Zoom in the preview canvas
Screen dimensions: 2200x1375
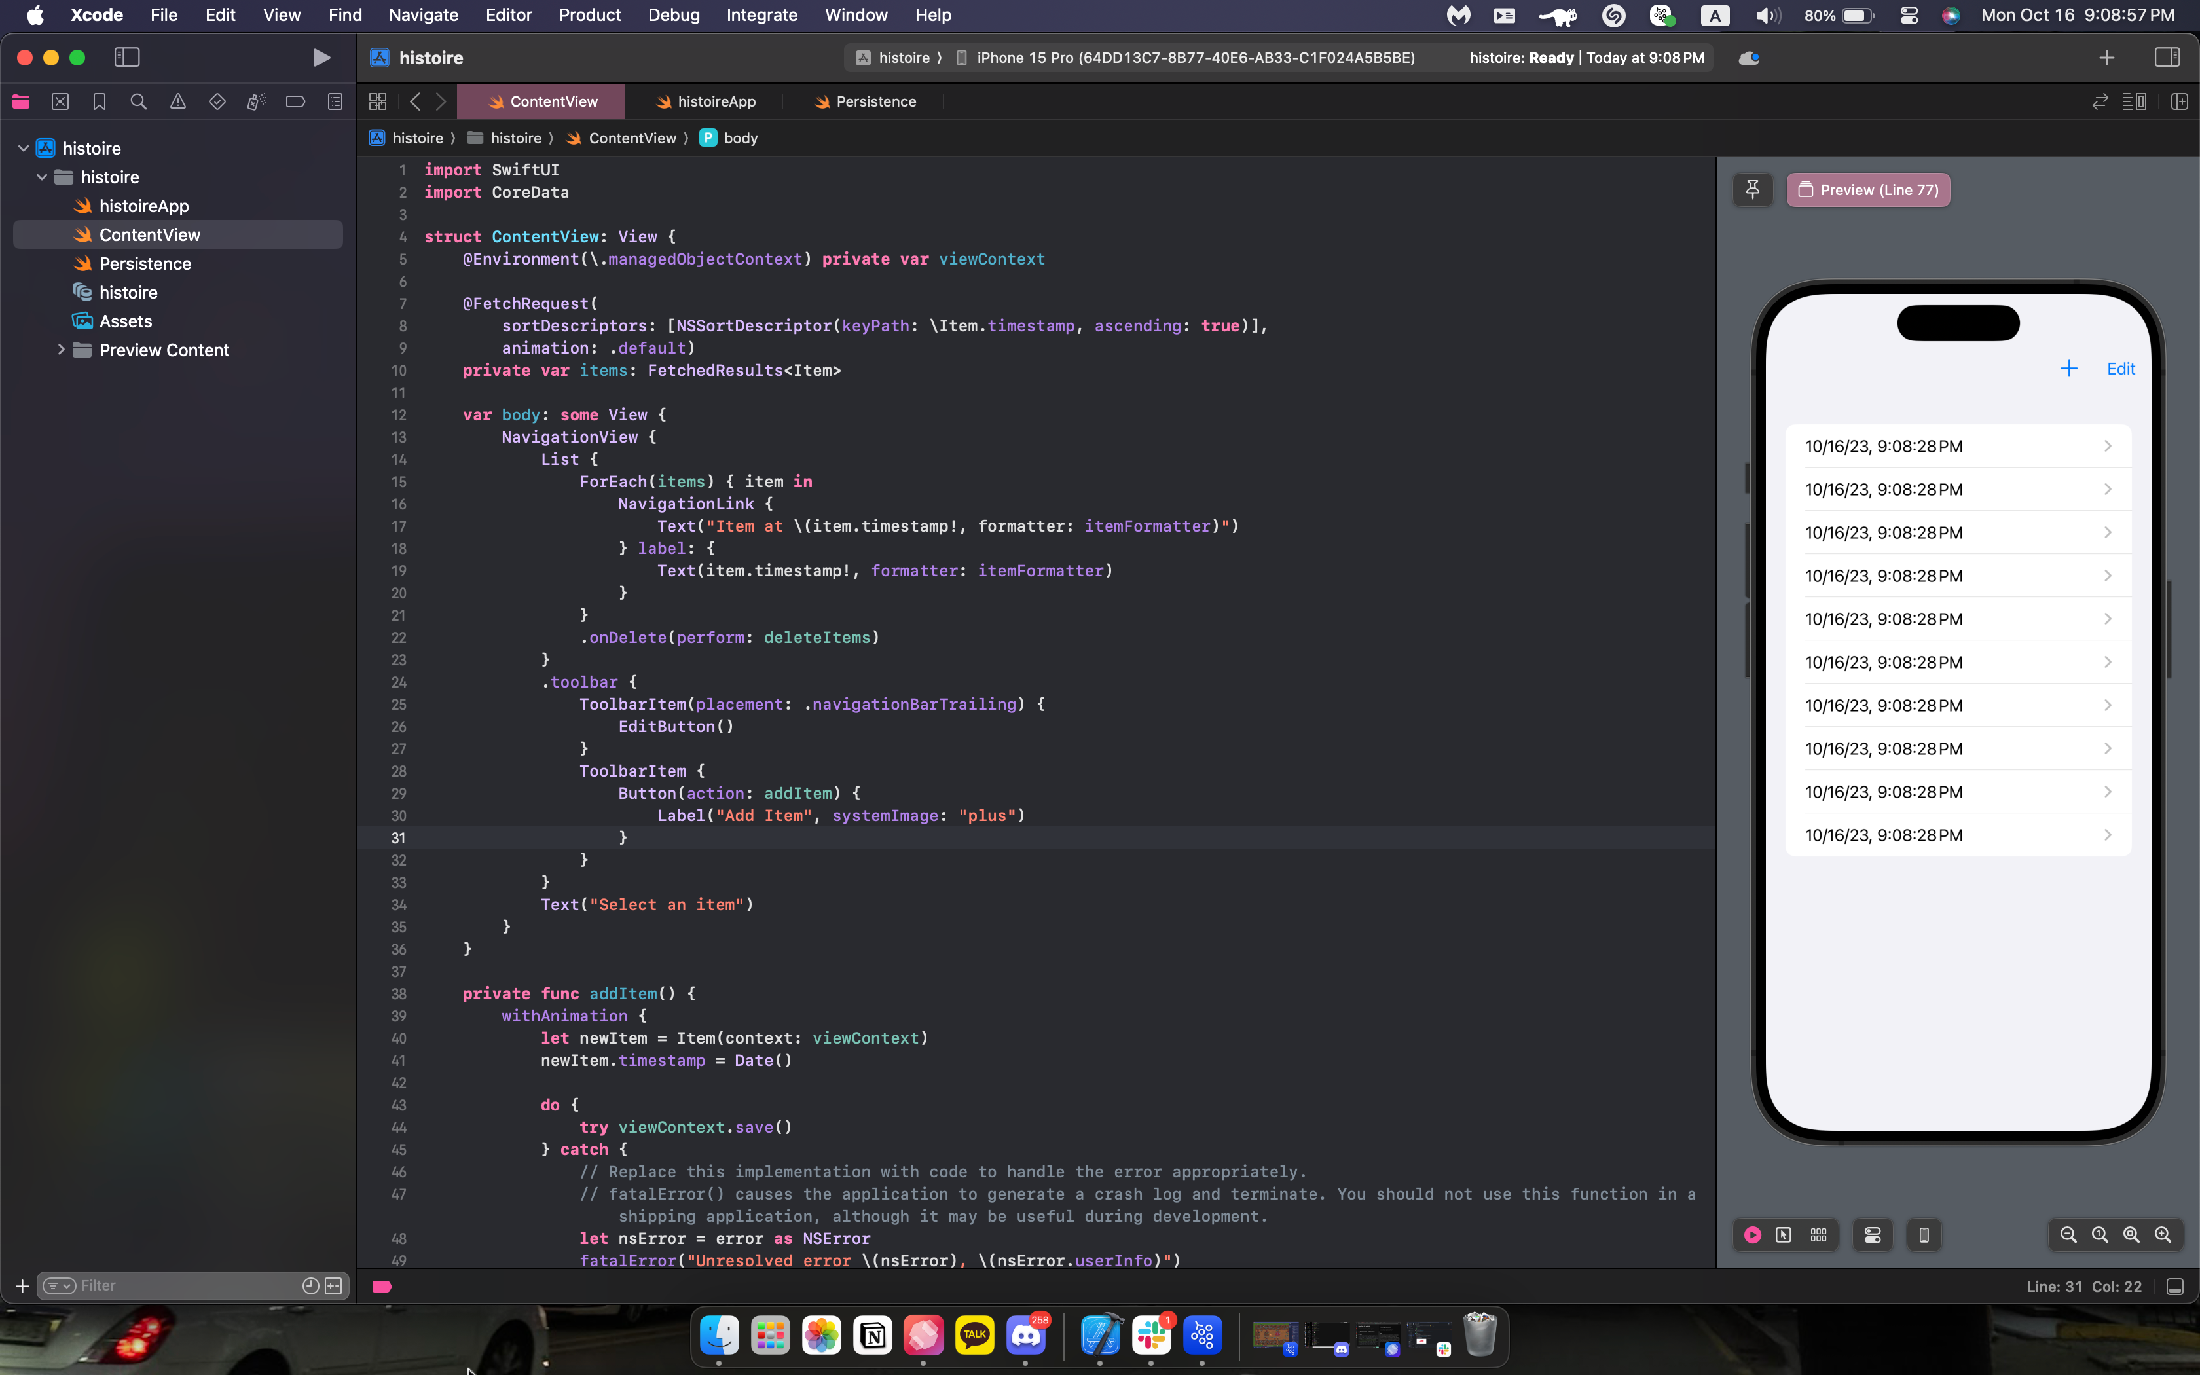point(2163,1235)
